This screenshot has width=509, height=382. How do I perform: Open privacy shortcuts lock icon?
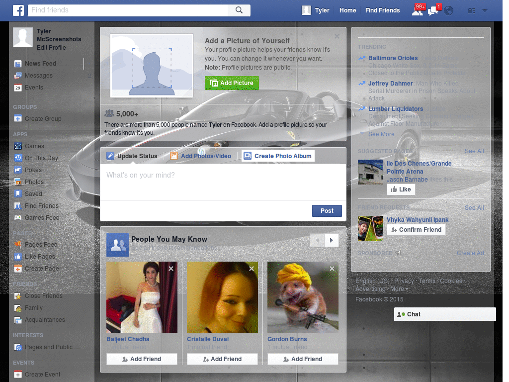[x=471, y=11]
